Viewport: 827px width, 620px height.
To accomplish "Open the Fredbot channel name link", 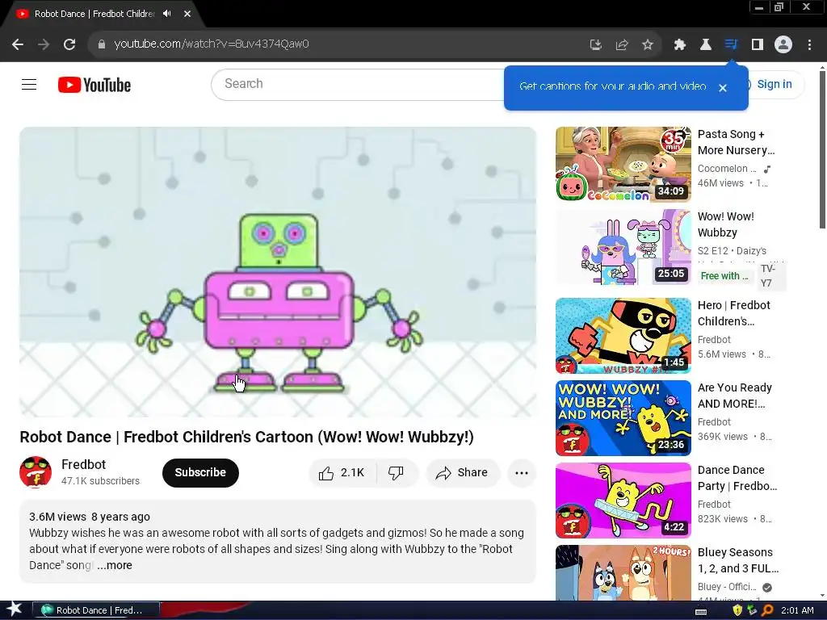I will tap(83, 464).
